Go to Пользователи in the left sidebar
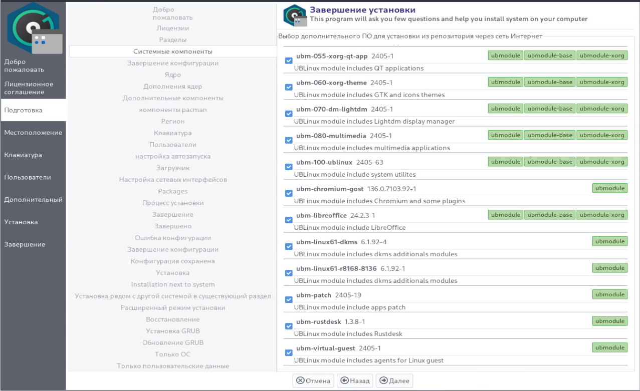This screenshot has height=391, width=640. click(x=33, y=177)
